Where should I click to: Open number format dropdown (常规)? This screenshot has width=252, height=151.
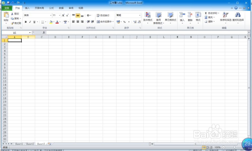click(x=140, y=15)
